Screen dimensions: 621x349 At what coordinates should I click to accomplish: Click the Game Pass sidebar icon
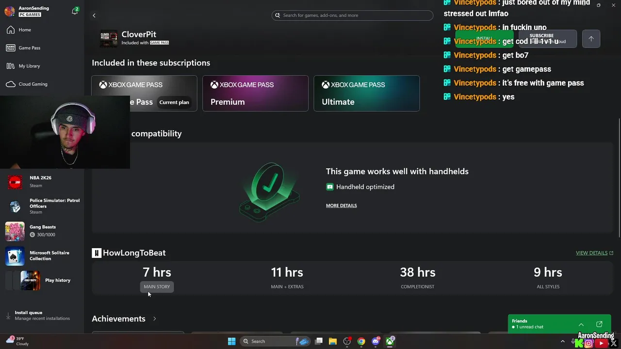[10, 48]
